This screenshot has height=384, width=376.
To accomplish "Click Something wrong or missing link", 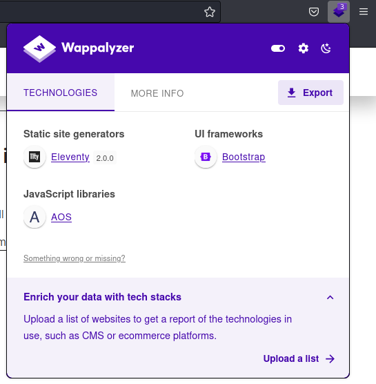I will click(x=75, y=258).
